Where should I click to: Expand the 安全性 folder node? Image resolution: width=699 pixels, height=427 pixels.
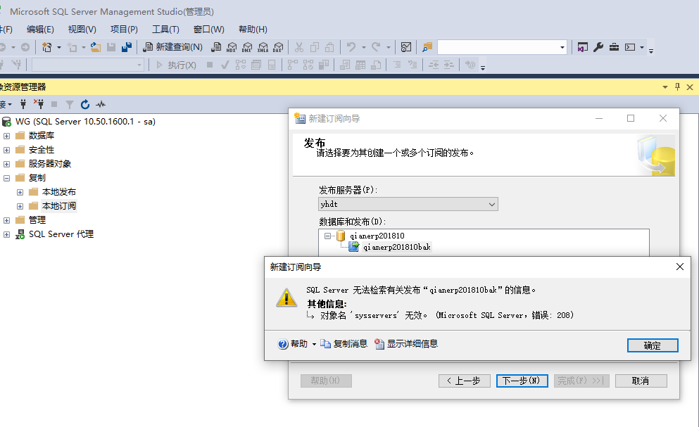pos(6,151)
